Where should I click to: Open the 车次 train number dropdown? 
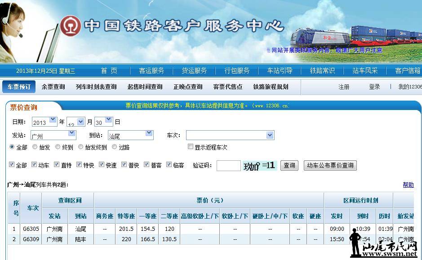coord(230,135)
